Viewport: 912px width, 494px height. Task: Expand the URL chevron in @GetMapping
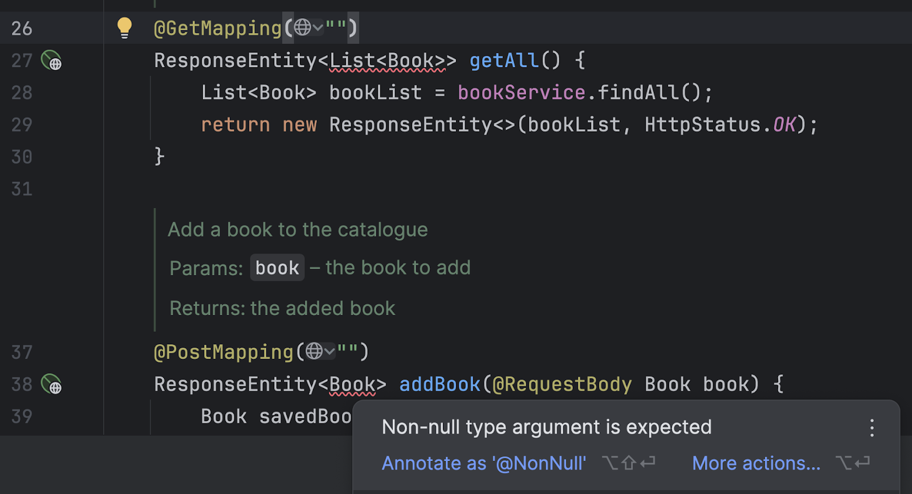coord(318,28)
